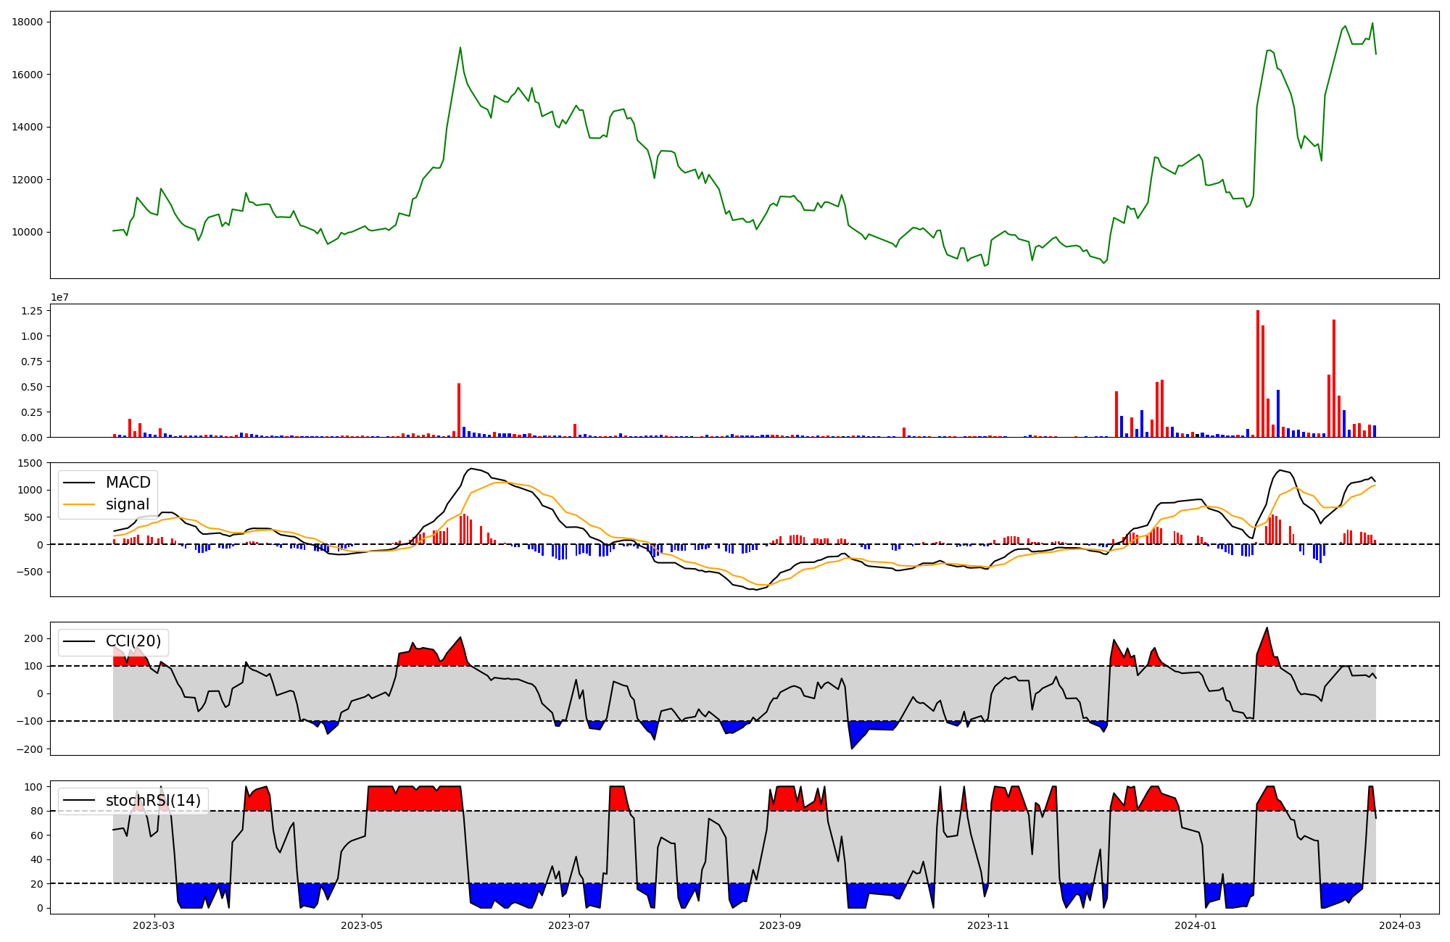Click the 1e7 volume scale label
The height and width of the screenshot is (942, 1450).
point(59,297)
